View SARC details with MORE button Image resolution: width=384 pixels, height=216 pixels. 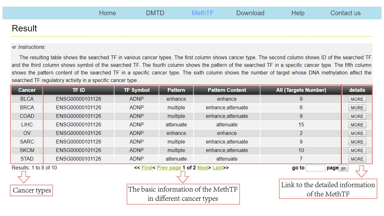[x=357, y=142]
